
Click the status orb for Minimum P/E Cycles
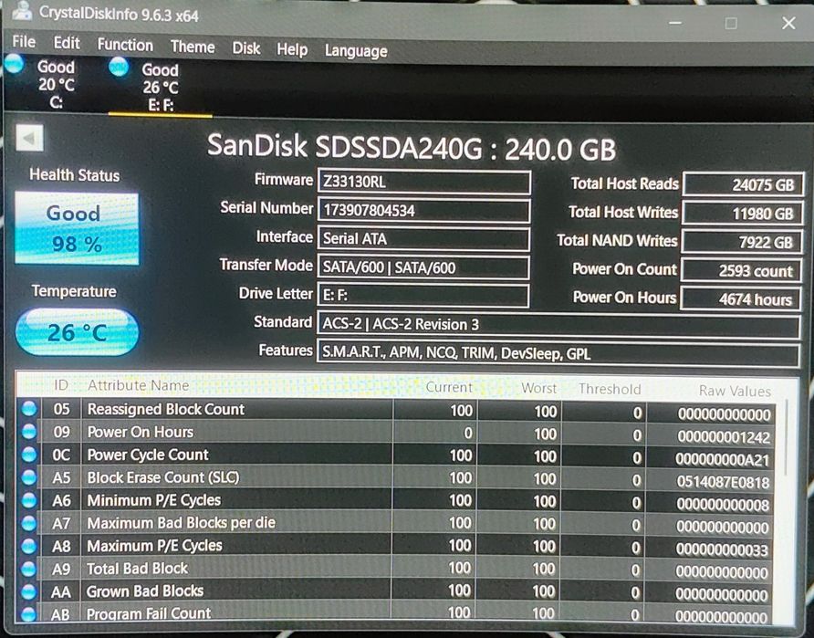[29, 500]
